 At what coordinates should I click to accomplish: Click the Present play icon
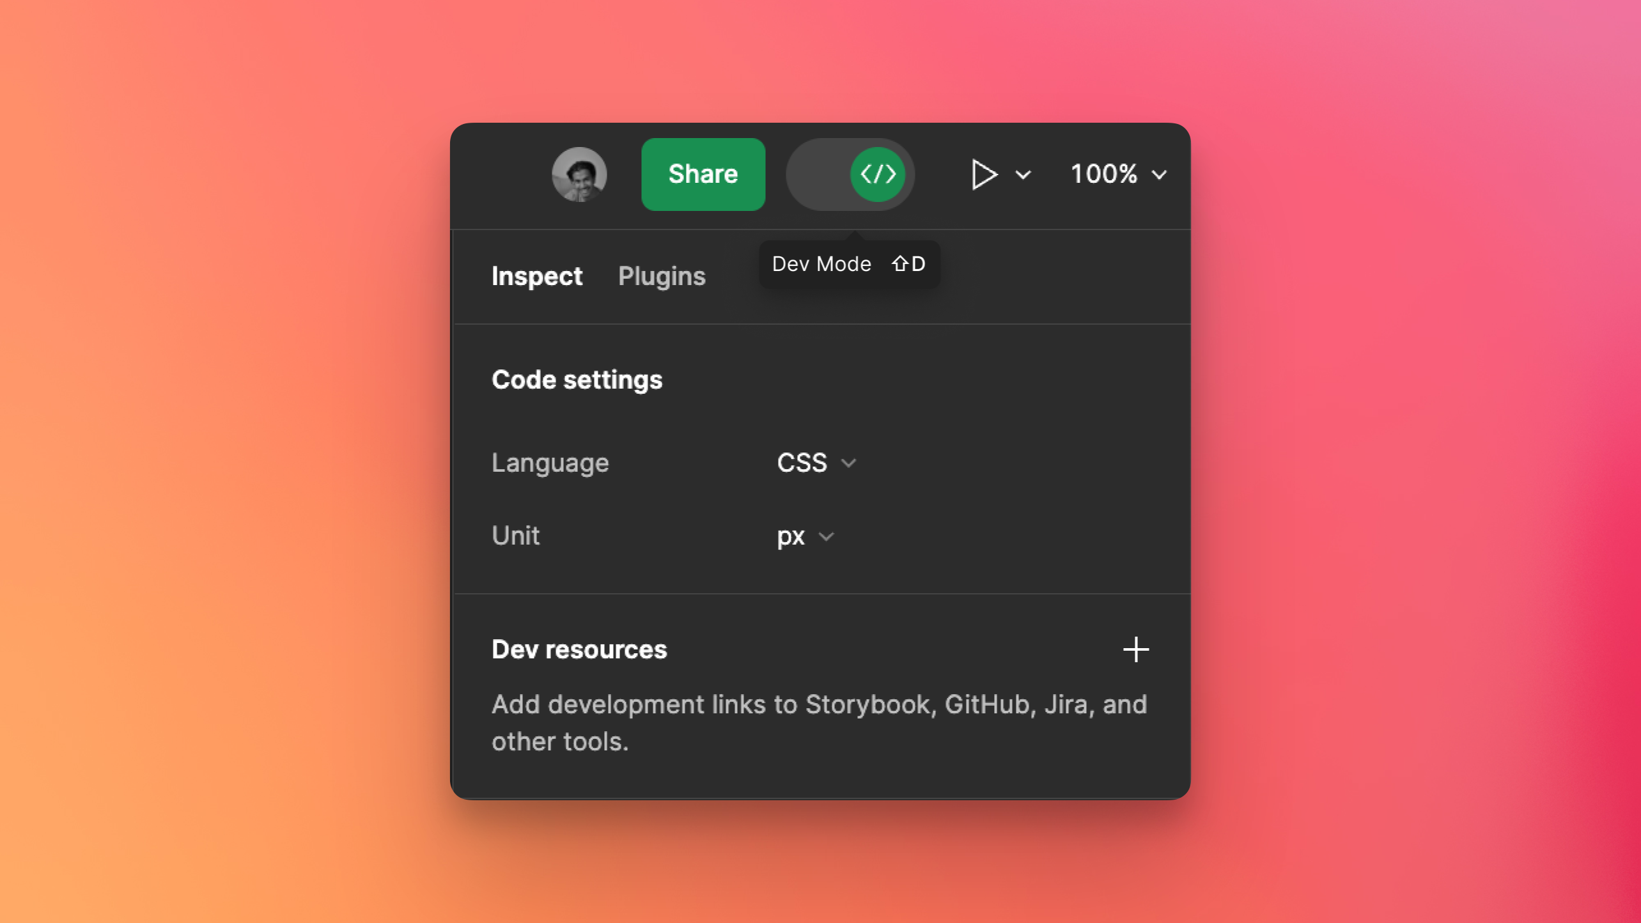[984, 175]
